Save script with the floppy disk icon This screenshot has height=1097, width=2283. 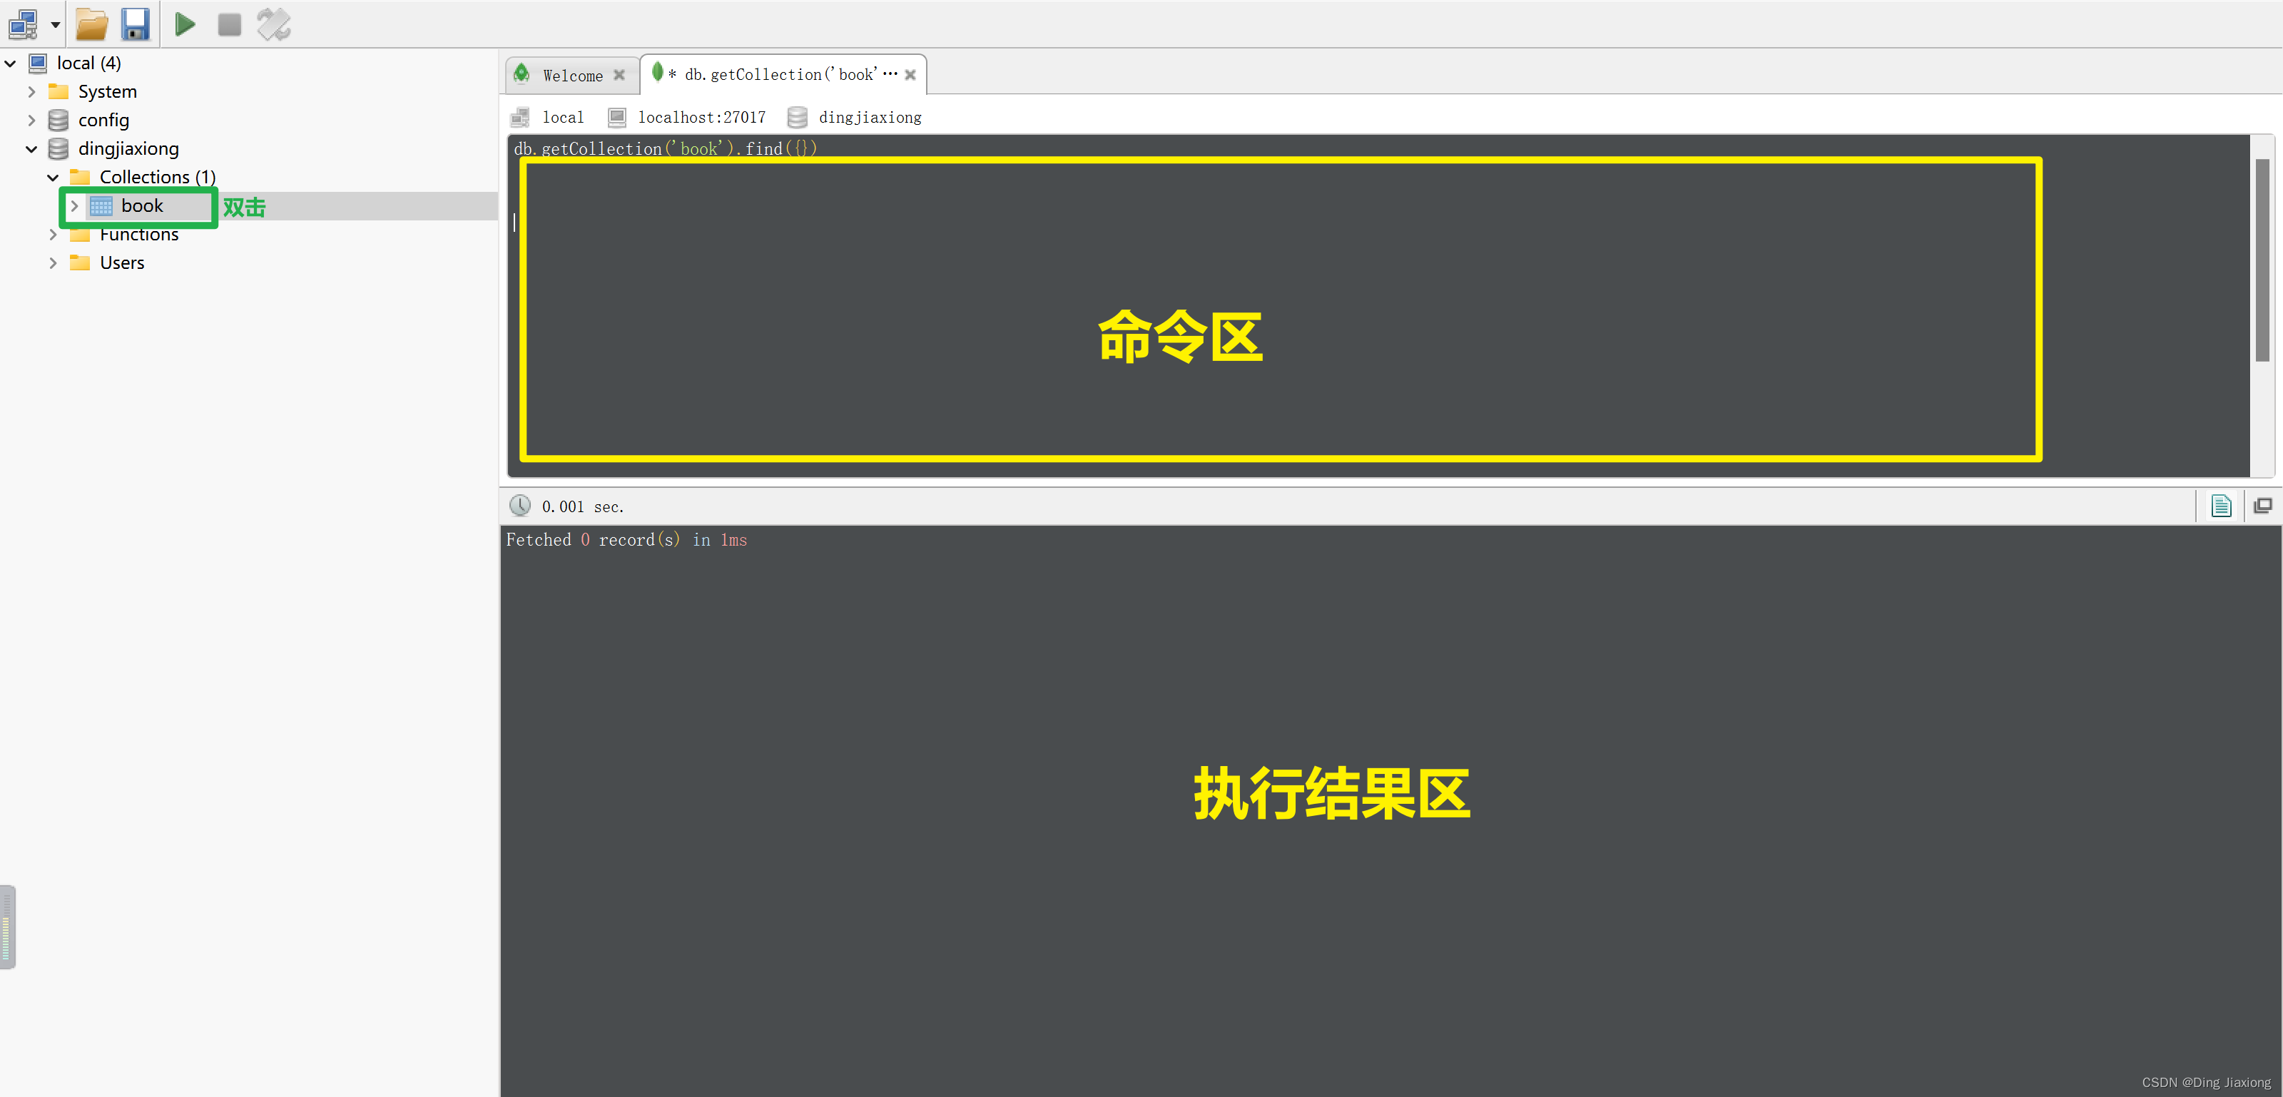point(135,25)
